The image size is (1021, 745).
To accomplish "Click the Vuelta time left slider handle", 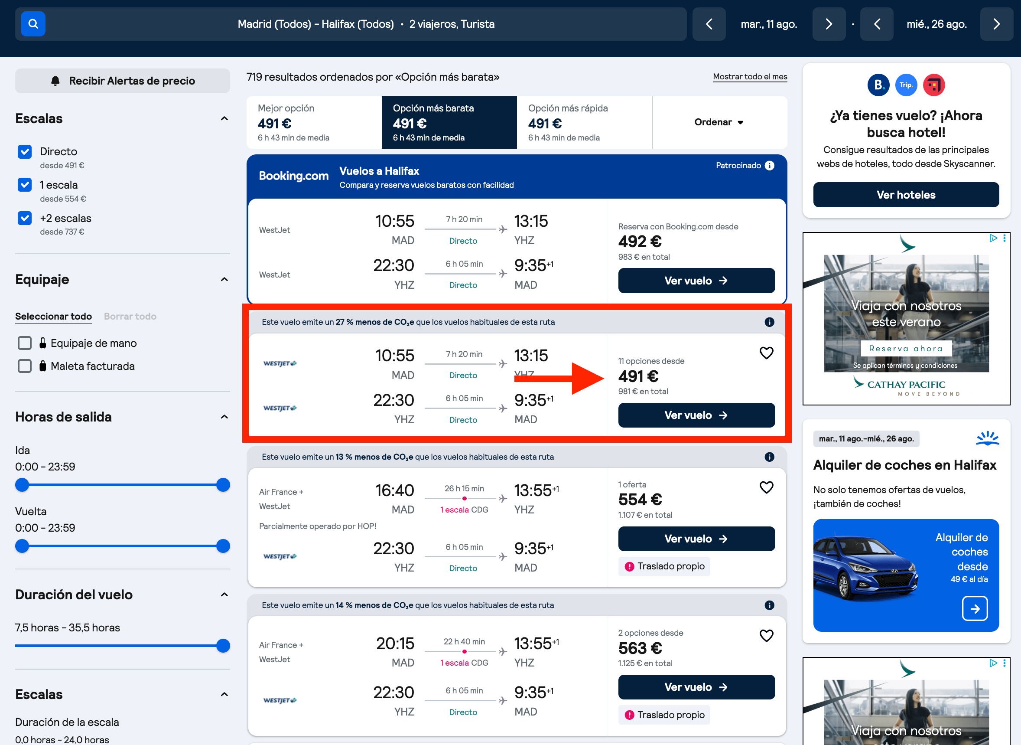I will [22, 546].
